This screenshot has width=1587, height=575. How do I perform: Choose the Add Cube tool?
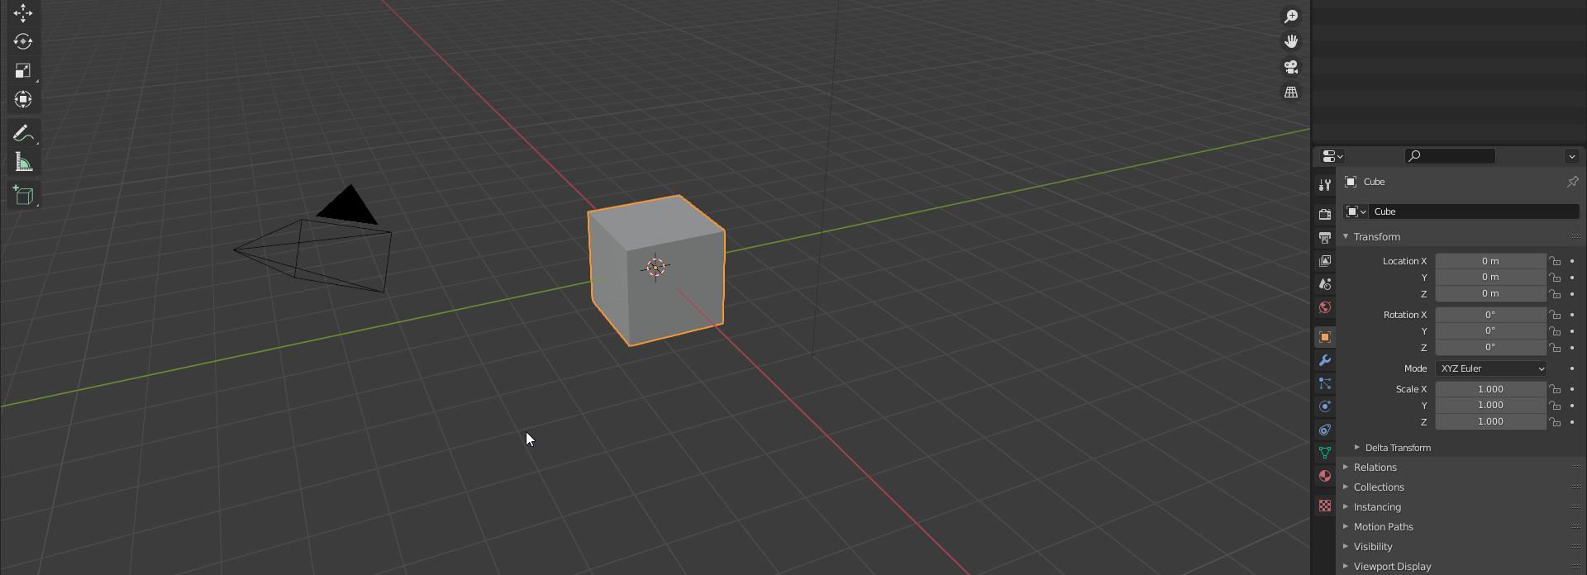click(22, 195)
